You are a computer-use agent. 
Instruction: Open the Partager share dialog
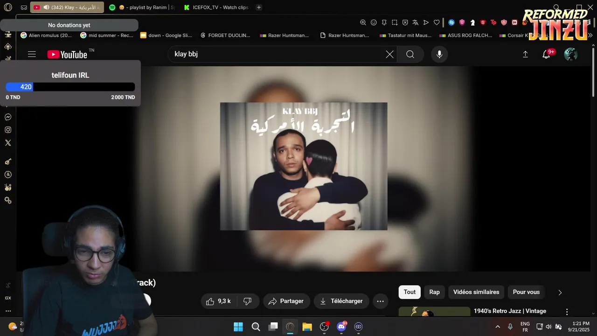286,301
